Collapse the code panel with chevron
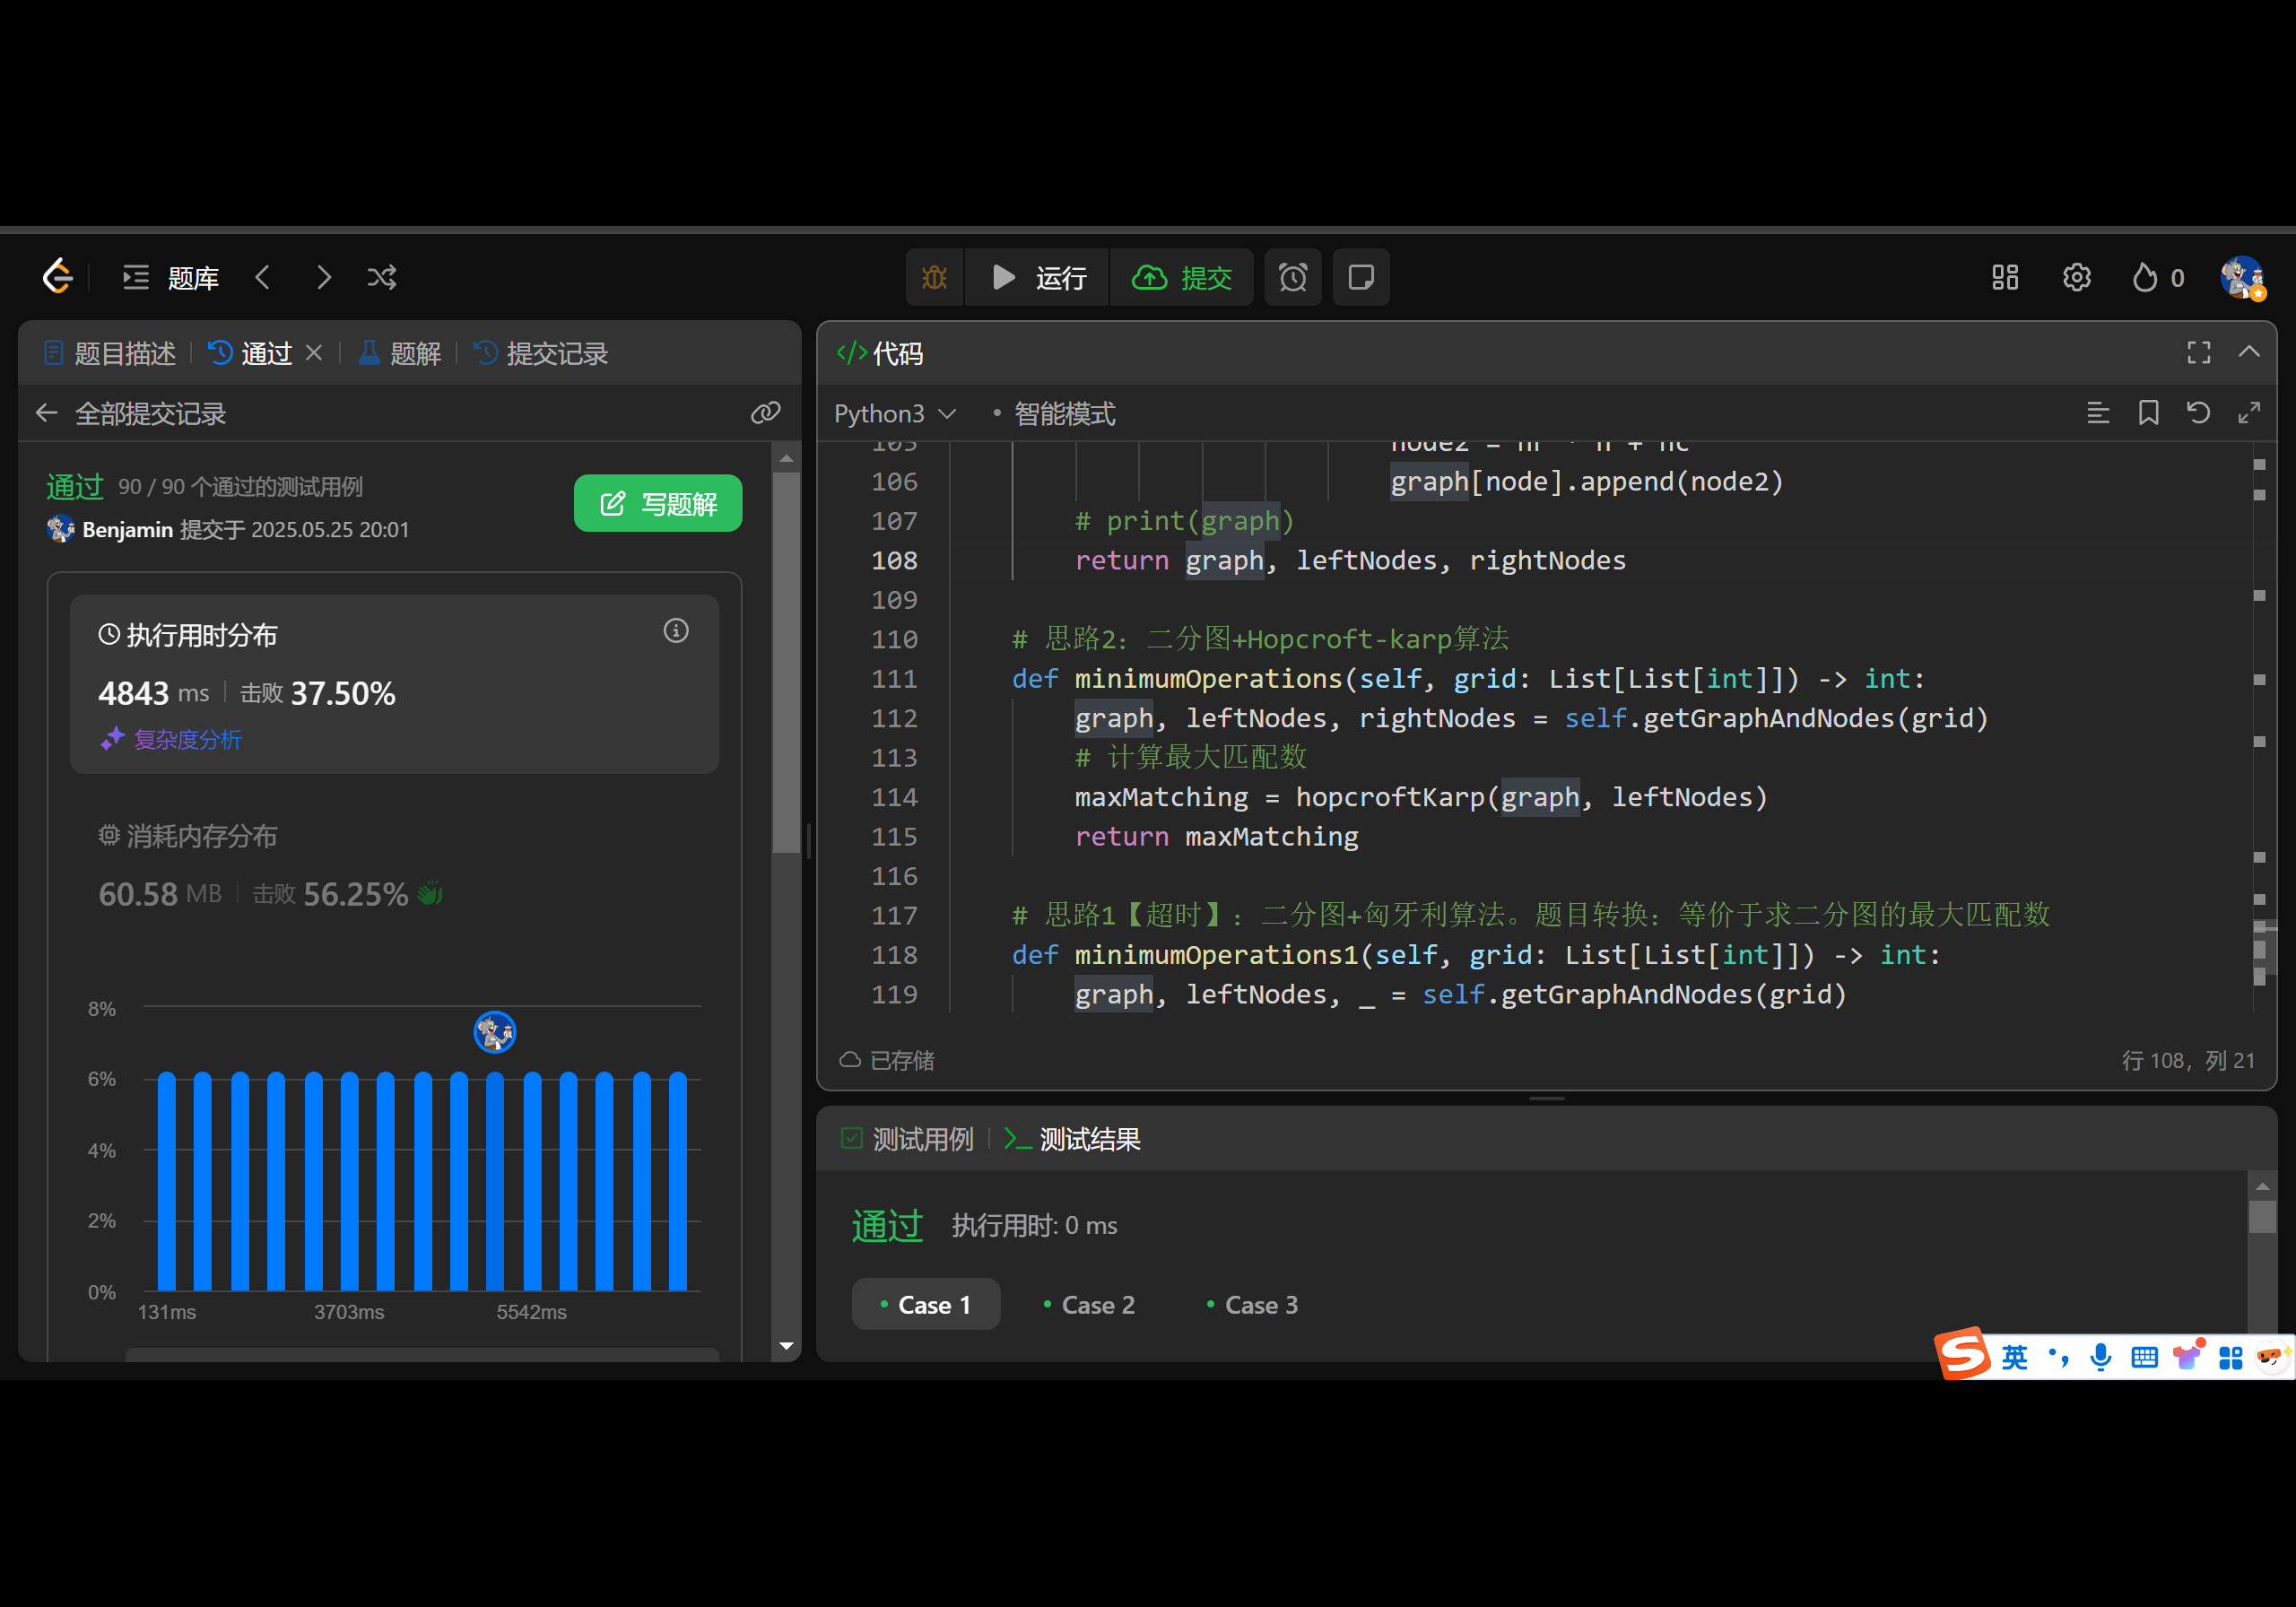 [x=2248, y=352]
